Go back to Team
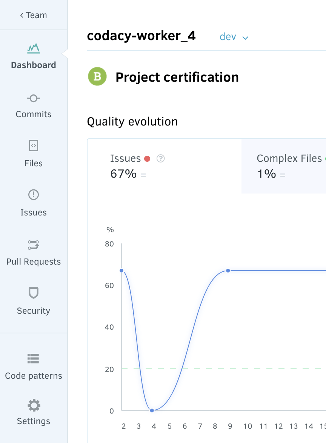326x443 pixels. click(34, 15)
